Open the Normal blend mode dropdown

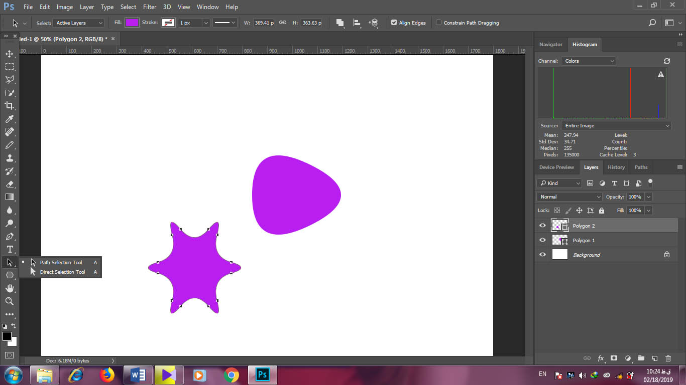569,197
